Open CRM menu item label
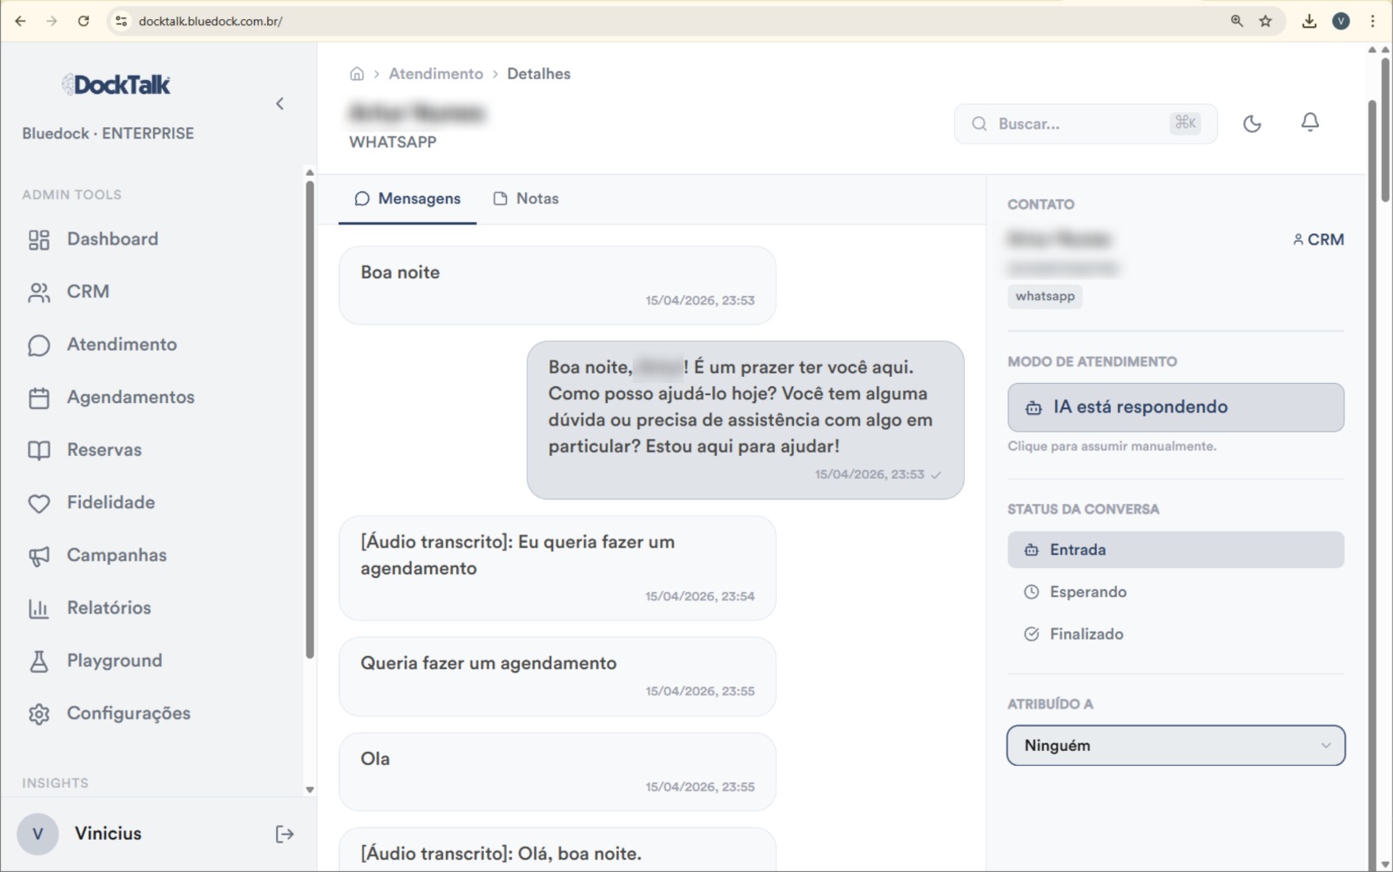Image resolution: width=1393 pixels, height=872 pixels. 88,292
